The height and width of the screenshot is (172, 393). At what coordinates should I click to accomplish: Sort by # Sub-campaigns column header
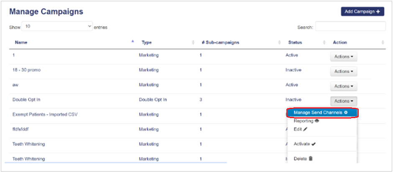pyautogui.click(x=221, y=42)
